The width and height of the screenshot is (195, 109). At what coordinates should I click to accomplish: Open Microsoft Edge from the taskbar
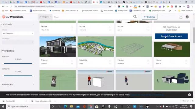tap(65, 106)
